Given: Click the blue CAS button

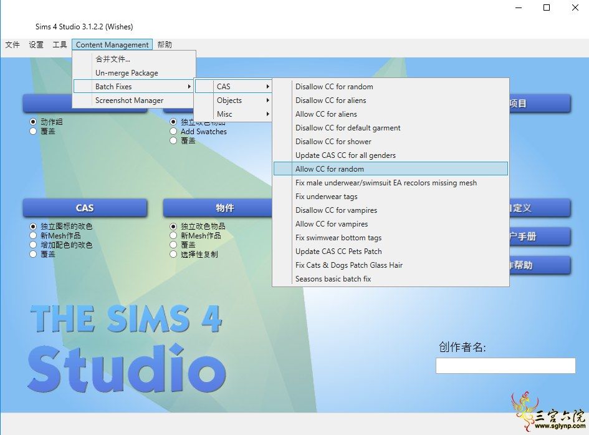Looking at the screenshot, I should click(x=85, y=208).
